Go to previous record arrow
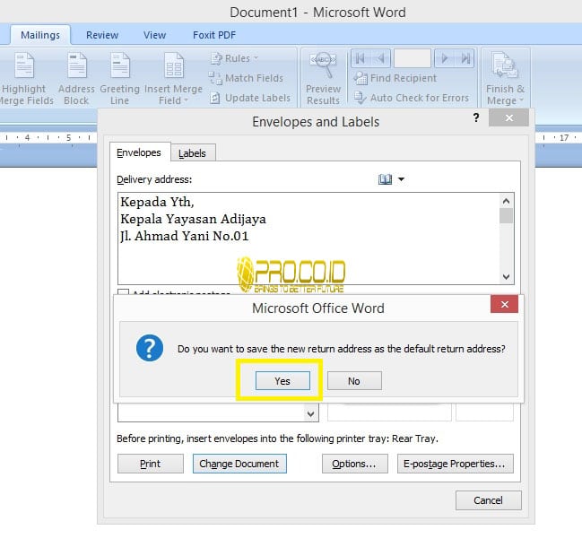The image size is (582, 547). coord(381,58)
